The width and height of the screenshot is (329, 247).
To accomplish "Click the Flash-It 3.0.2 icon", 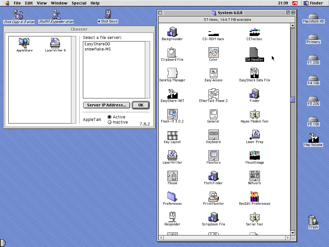I will (172, 114).
